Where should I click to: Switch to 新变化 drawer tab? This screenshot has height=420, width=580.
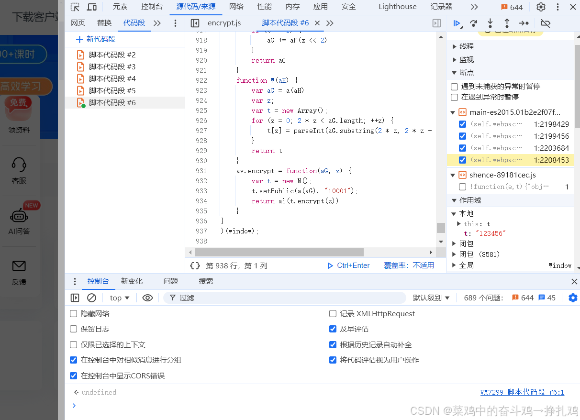(x=132, y=281)
